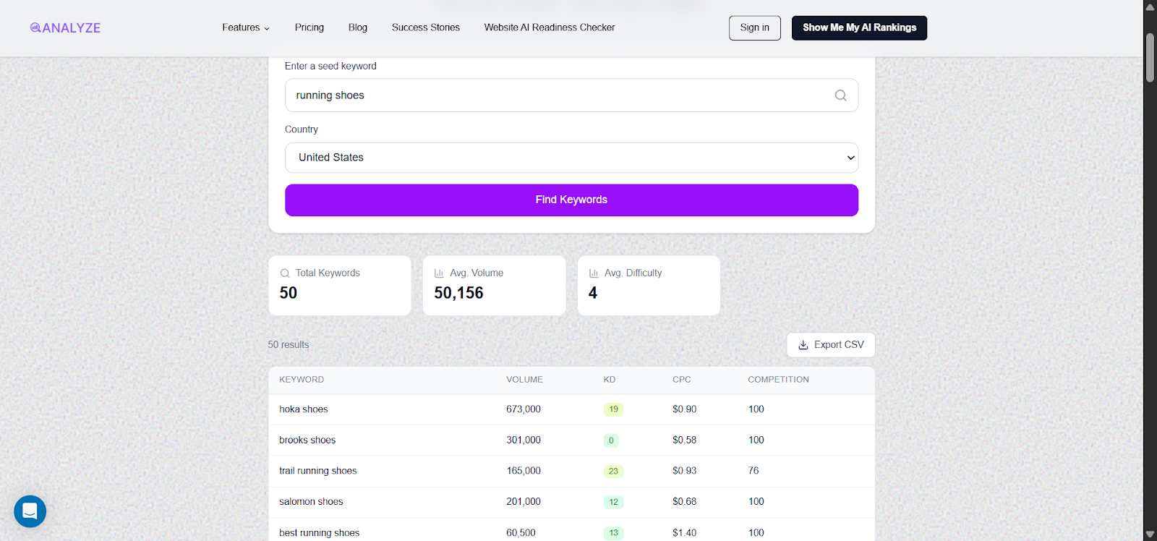The image size is (1157, 541).
Task: Click the KD column header
Action: tap(610, 380)
